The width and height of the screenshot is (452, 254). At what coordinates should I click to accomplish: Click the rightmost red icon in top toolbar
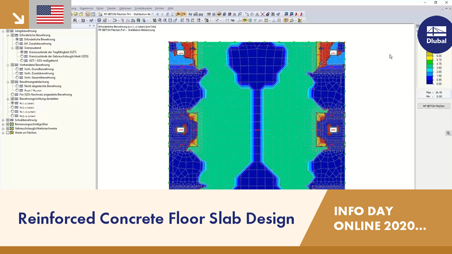click(301, 14)
